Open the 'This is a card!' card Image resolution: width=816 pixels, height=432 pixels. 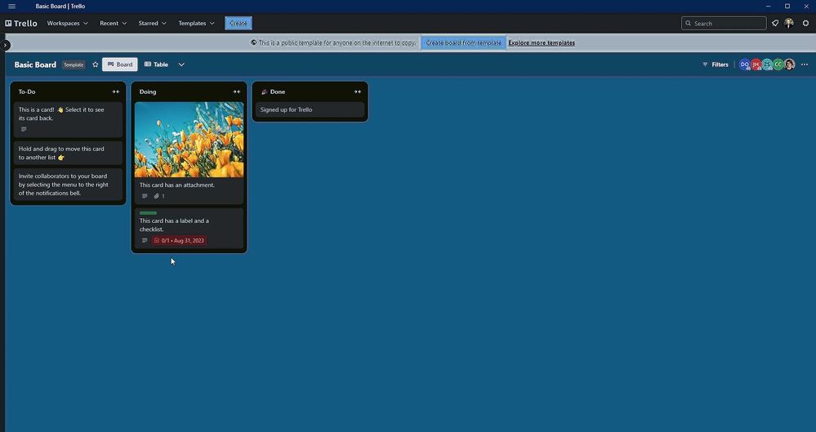pos(68,120)
